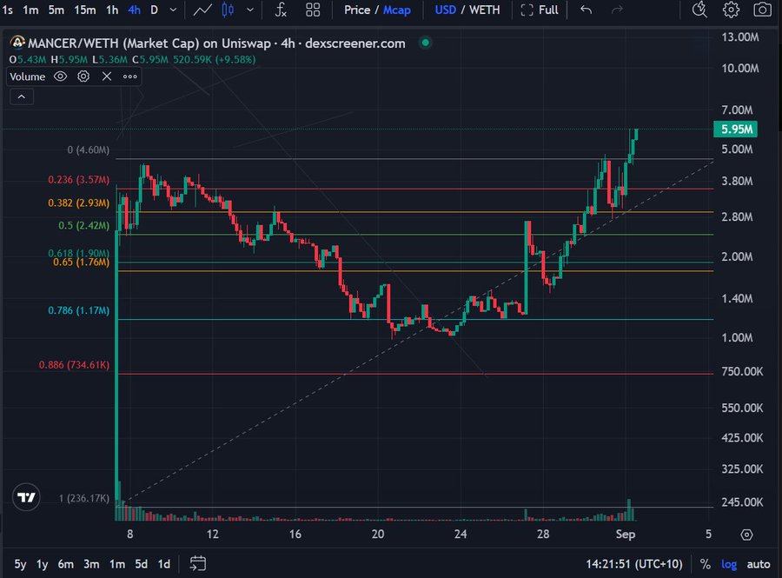Set chart range to 5d
The width and height of the screenshot is (782, 578).
tap(141, 564)
